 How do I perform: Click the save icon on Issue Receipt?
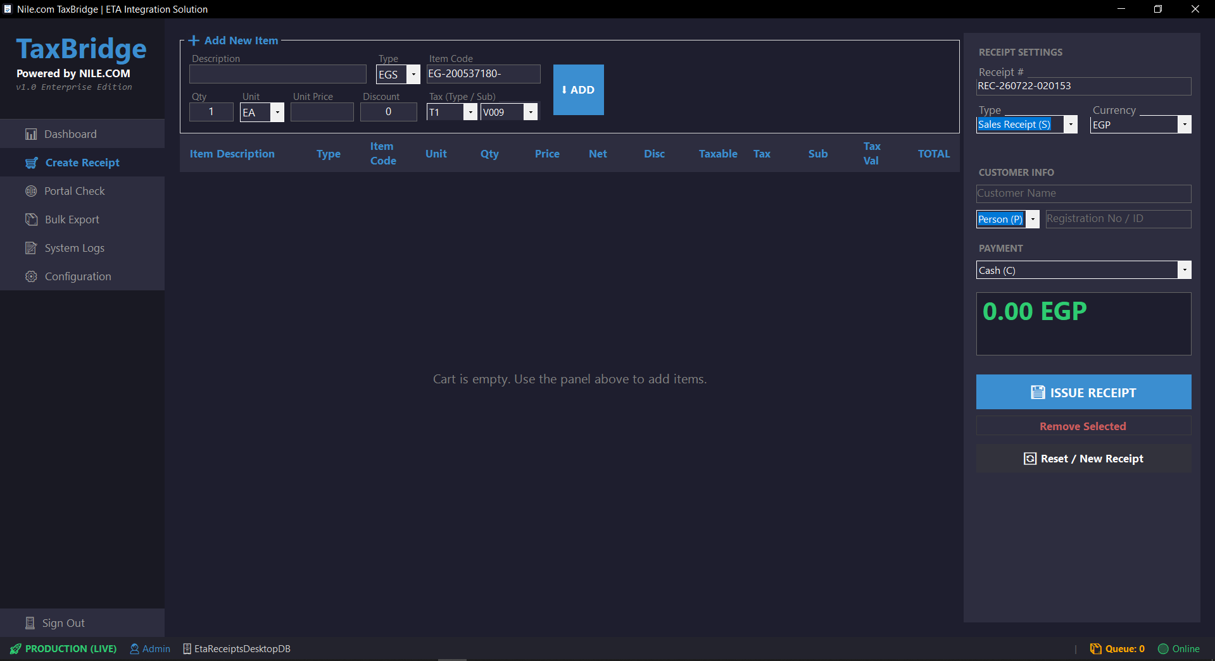click(1038, 392)
